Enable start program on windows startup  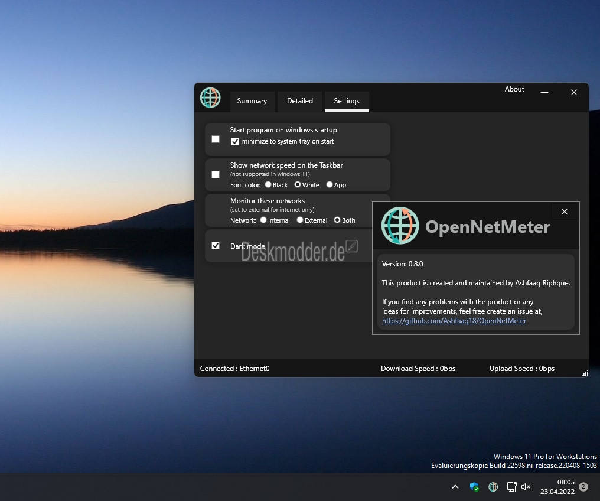tap(216, 139)
